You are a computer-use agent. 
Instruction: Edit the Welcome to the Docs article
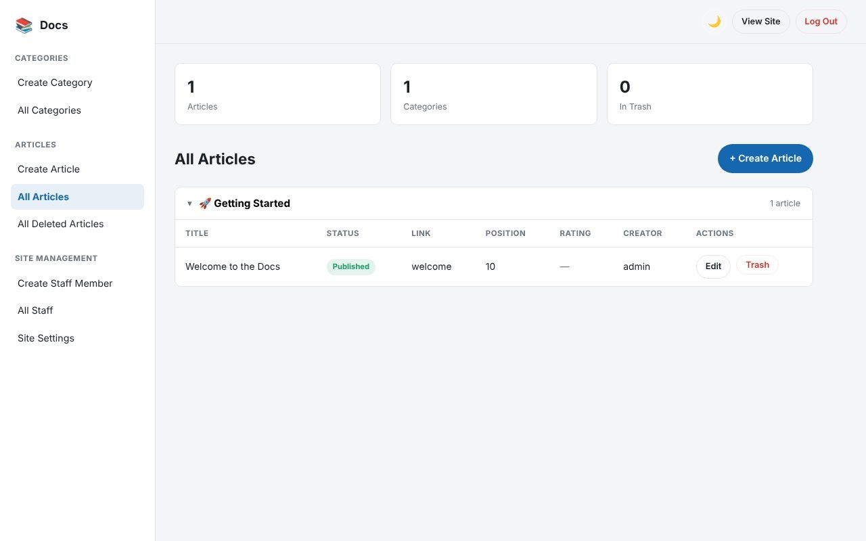713,266
